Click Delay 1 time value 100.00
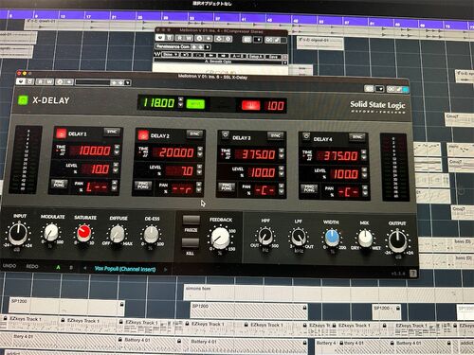Screen dimensions: 474x355 (x=94, y=151)
